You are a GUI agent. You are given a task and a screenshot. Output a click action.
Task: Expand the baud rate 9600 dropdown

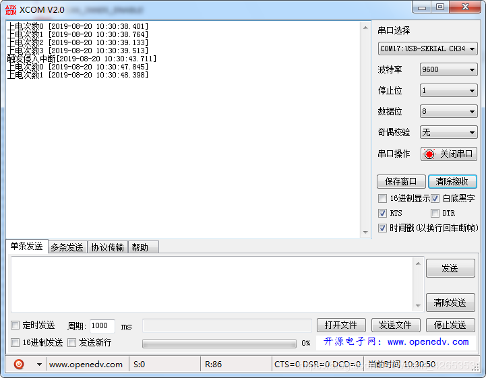pos(448,69)
